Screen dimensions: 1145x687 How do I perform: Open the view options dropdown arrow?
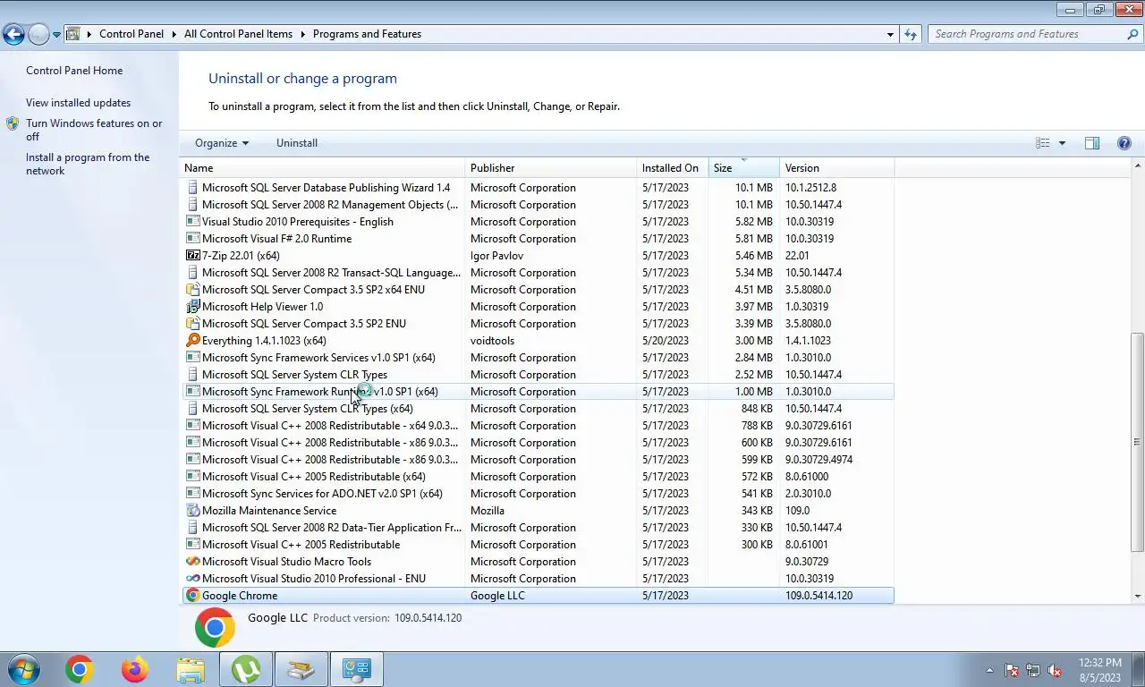[1062, 143]
